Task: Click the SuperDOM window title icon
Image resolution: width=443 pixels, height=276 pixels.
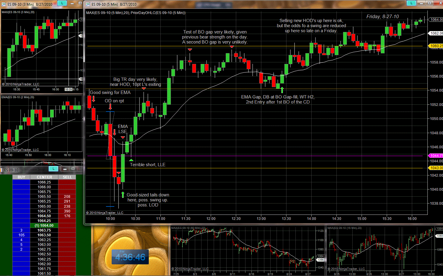Action: 2,170
